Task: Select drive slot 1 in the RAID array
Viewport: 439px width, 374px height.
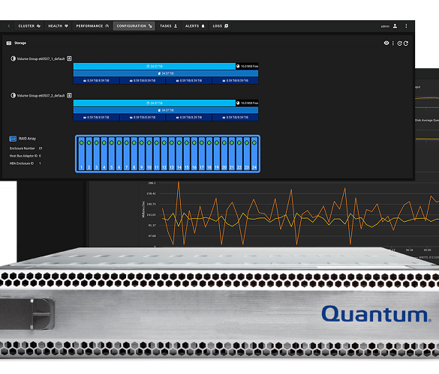Action: click(x=82, y=154)
